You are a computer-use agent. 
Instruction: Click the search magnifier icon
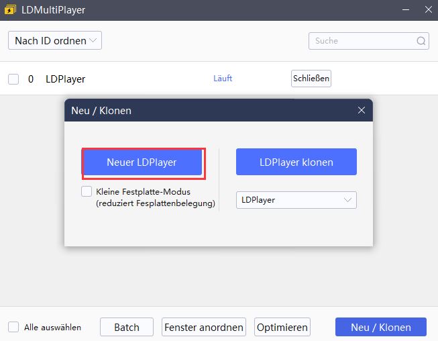pyautogui.click(x=421, y=41)
